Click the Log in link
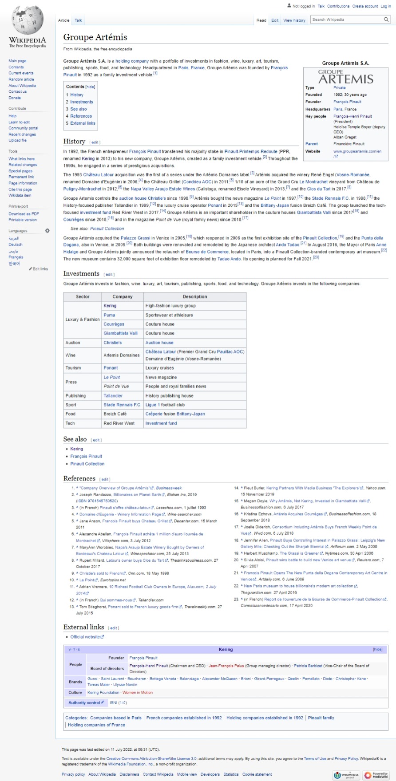Viewport: 396px width, 781px height. click(386, 6)
